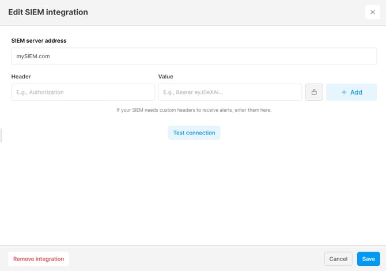Run Test connection

click(x=194, y=133)
